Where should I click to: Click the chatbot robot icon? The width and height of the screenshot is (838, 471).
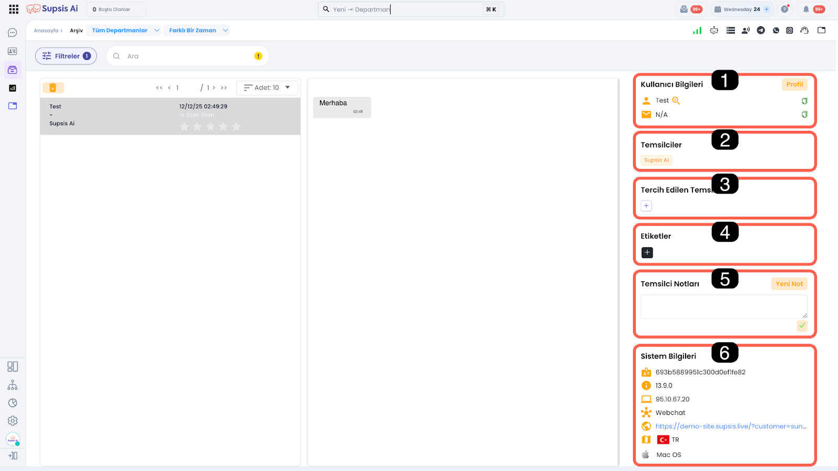(x=714, y=30)
